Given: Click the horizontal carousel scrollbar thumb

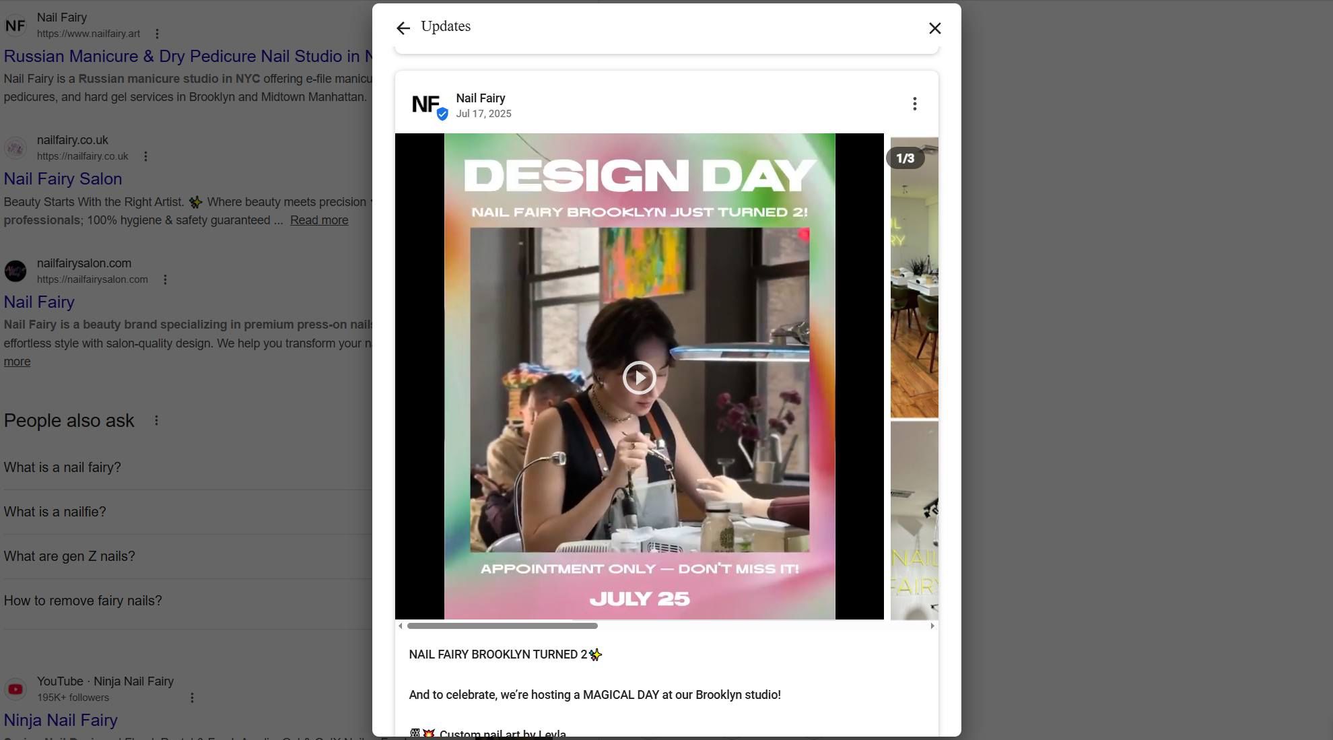Looking at the screenshot, I should (502, 626).
